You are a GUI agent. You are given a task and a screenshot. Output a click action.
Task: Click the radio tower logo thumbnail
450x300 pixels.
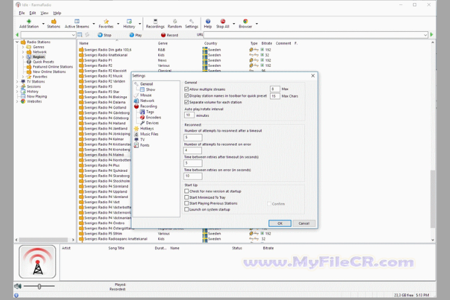point(37,261)
